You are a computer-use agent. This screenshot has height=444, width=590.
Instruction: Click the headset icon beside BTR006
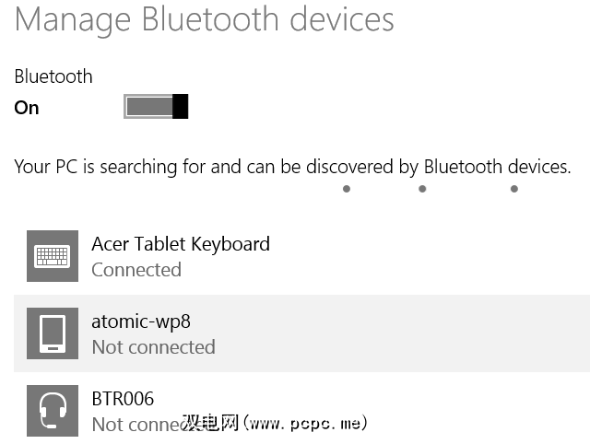pos(52,411)
